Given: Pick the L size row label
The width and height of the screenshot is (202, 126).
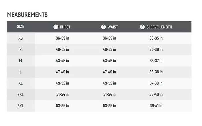Looking at the screenshot, I should pos(20,72).
